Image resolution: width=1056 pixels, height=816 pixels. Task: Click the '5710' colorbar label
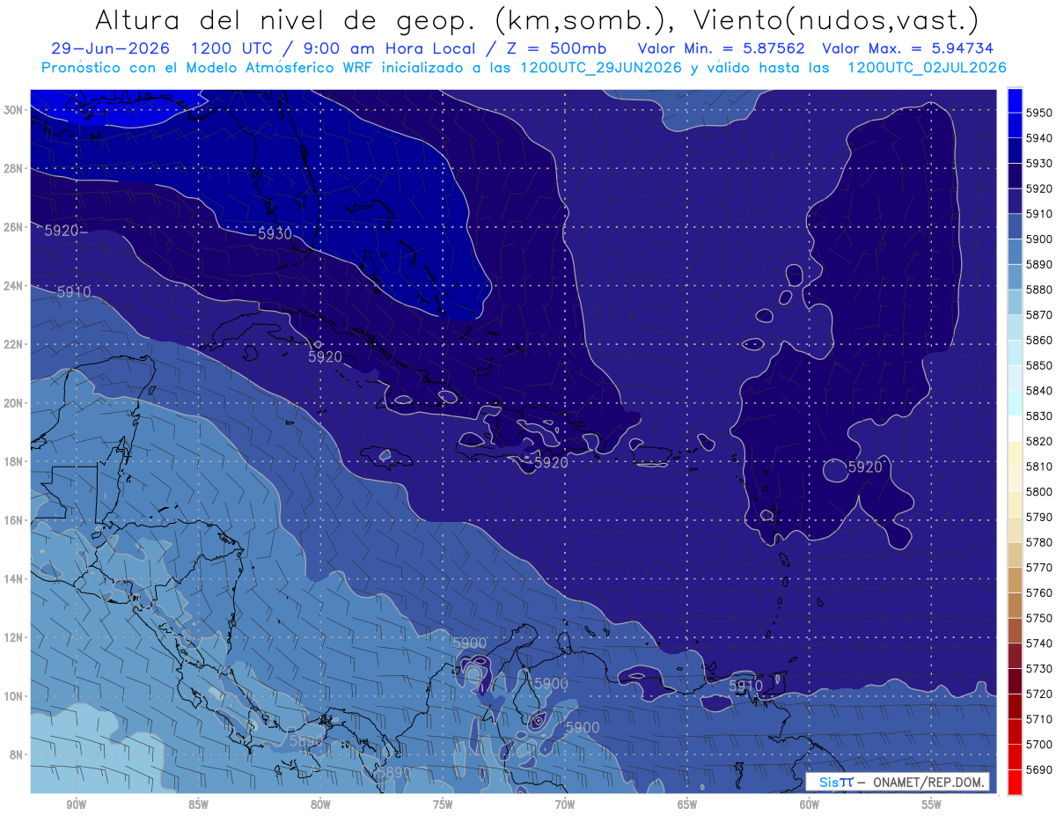[1039, 718]
